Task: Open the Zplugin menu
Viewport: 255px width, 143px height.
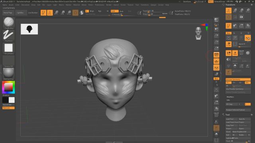Action: click(x=153, y=5)
